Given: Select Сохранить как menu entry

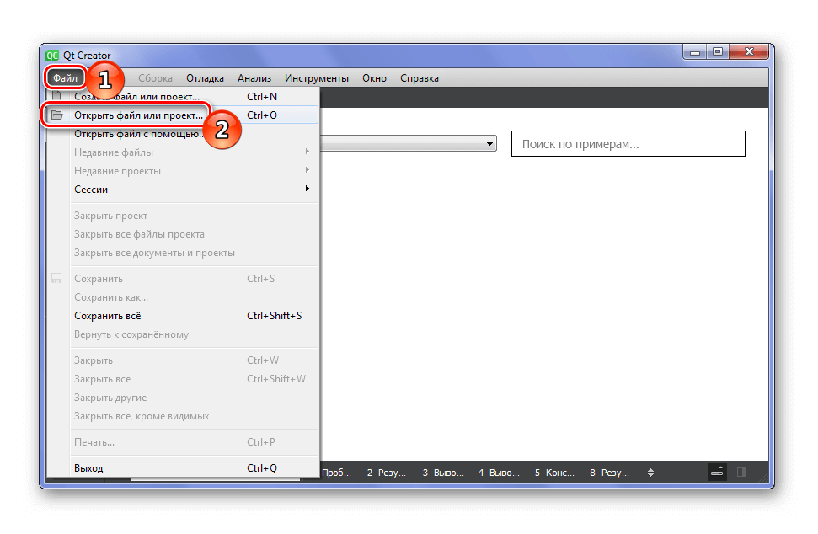Looking at the screenshot, I should coord(183,297).
